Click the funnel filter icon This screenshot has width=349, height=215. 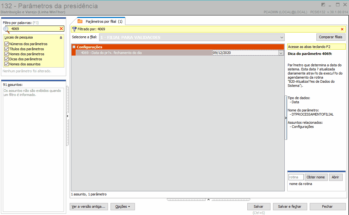(x=74, y=29)
